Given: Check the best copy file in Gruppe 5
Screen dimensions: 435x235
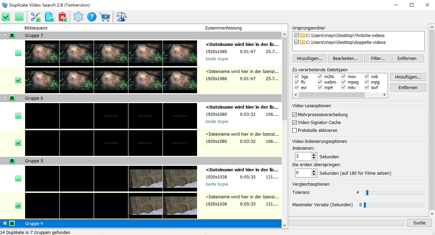Looking at the screenshot, I should (x=18, y=178).
